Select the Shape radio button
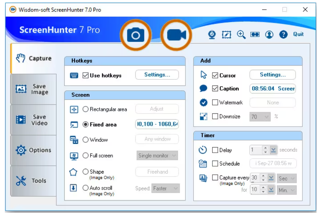Image resolution: width=322 pixels, height=215 pixels. (85, 172)
